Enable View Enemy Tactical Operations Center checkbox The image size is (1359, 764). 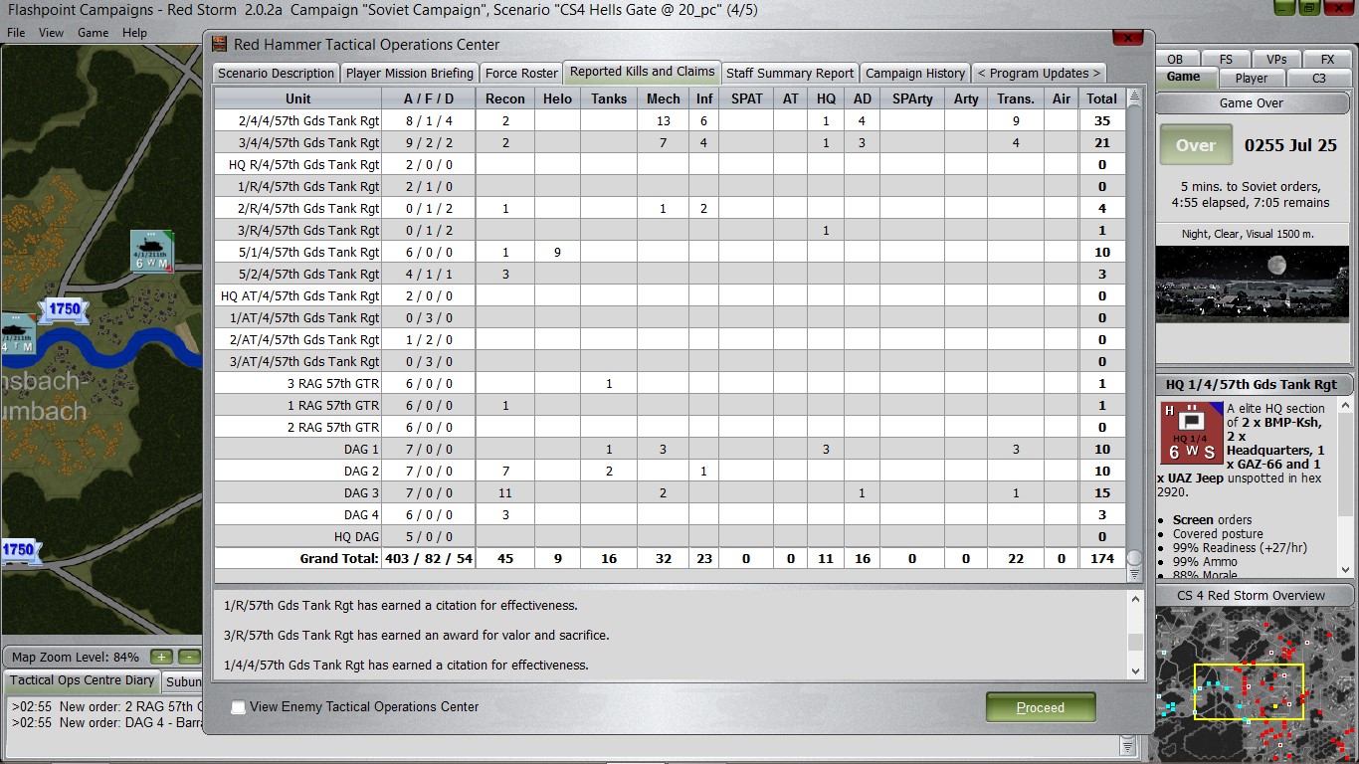pos(238,707)
